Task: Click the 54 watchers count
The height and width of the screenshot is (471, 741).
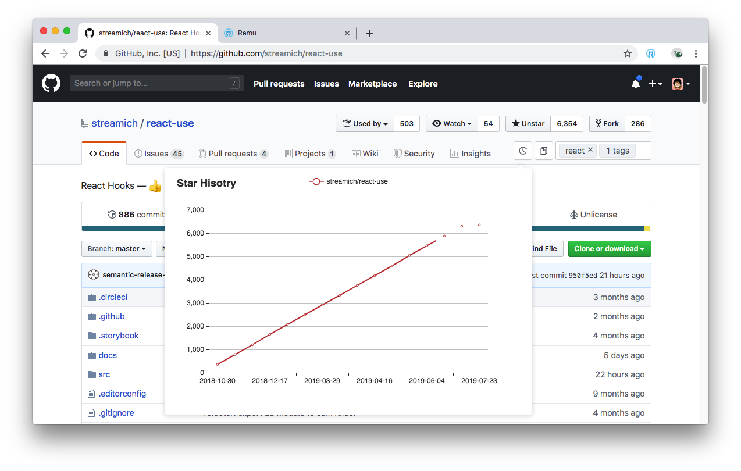Action: click(488, 124)
